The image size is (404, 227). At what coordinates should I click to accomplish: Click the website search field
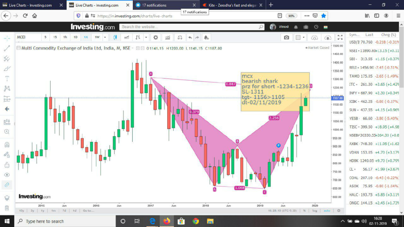tap(192, 27)
